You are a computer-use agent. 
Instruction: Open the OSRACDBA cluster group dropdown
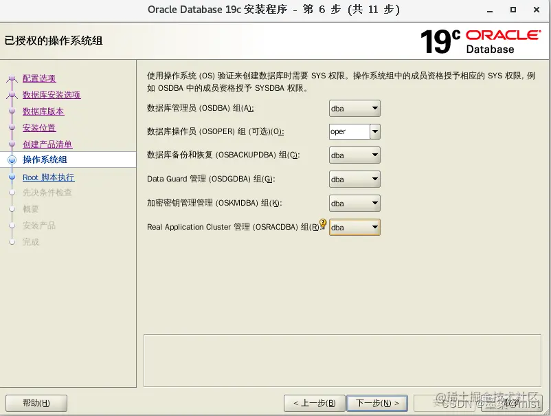click(x=355, y=227)
